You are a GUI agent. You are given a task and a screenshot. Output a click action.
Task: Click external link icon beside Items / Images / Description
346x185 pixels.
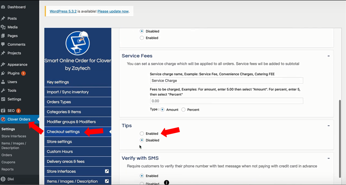pos(107,181)
